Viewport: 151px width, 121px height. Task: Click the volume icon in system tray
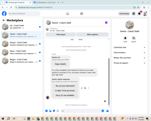(136, 119)
